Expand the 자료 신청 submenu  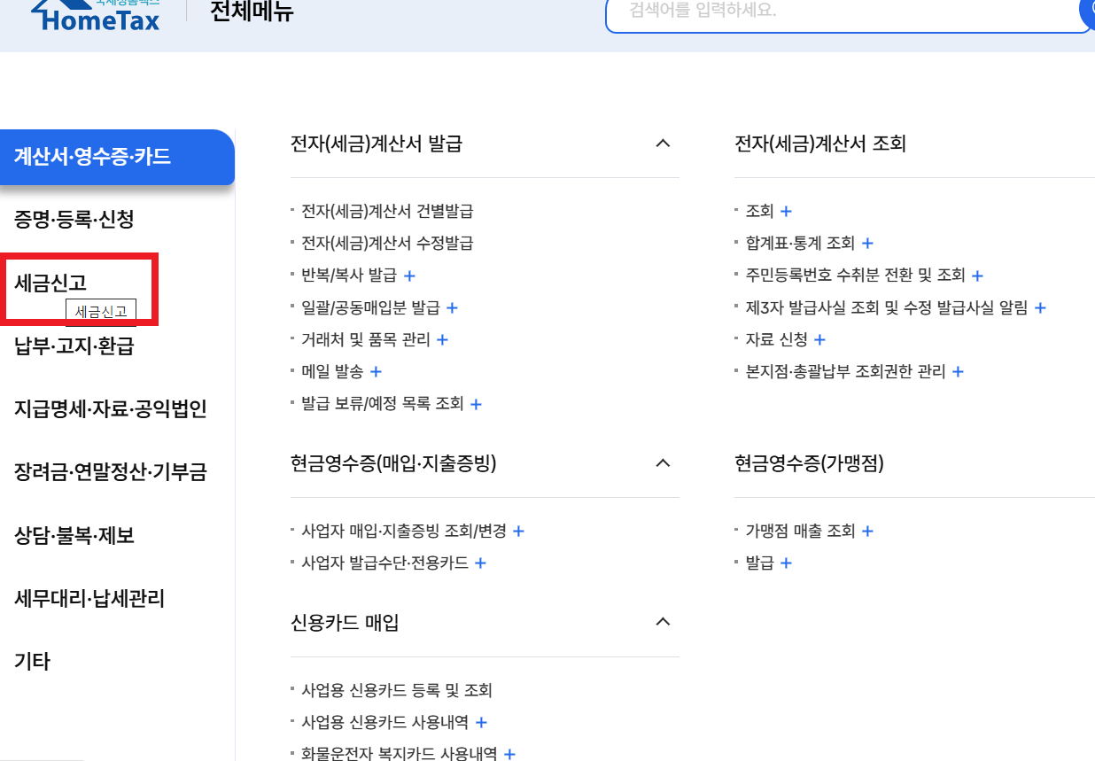tap(819, 339)
